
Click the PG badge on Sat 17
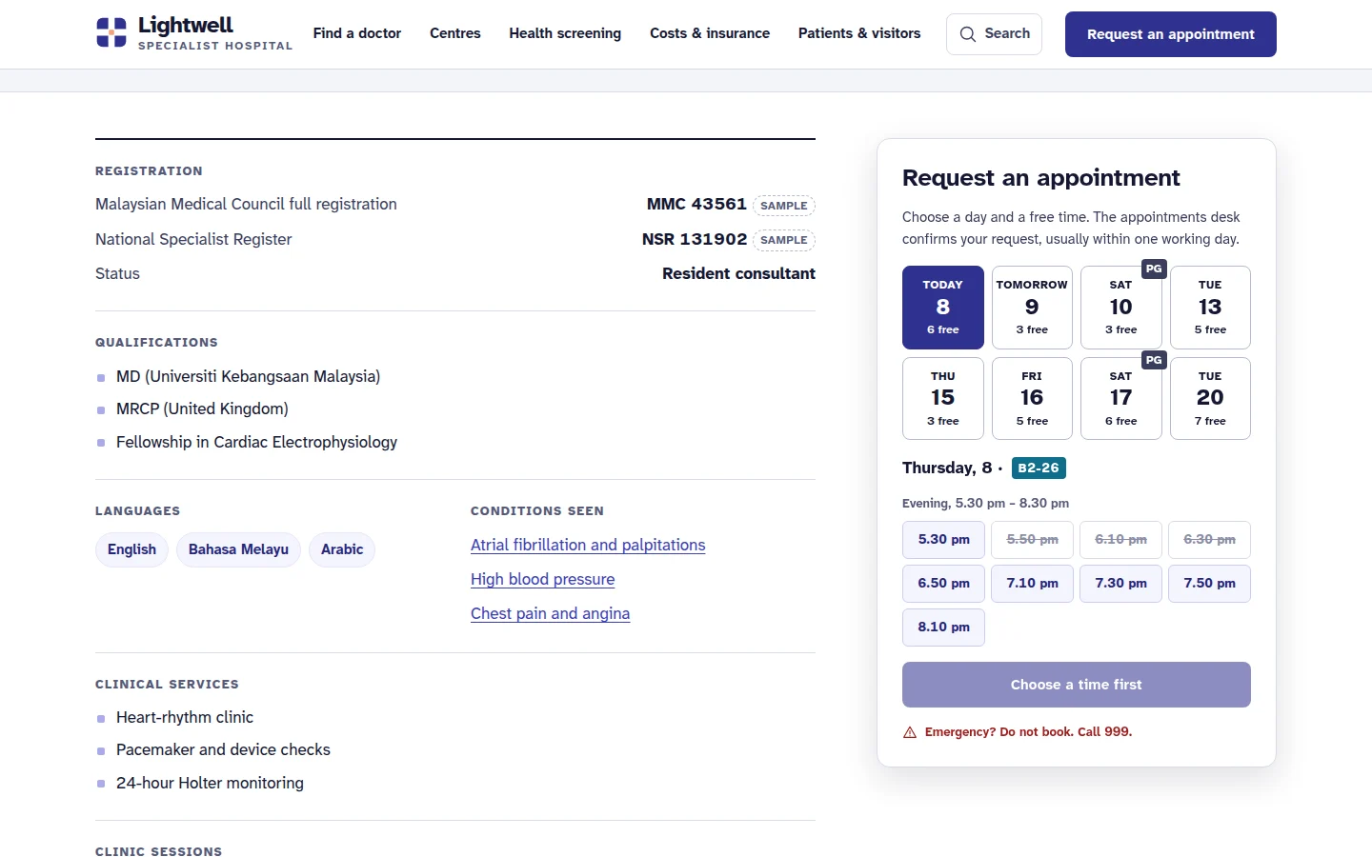pos(1154,360)
